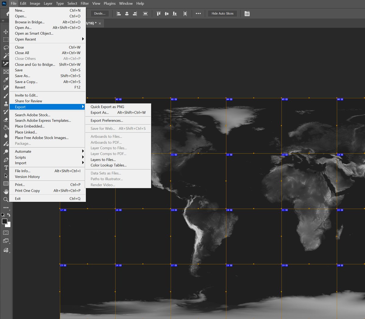
Task: Select the Type tool
Action: (x=6, y=167)
